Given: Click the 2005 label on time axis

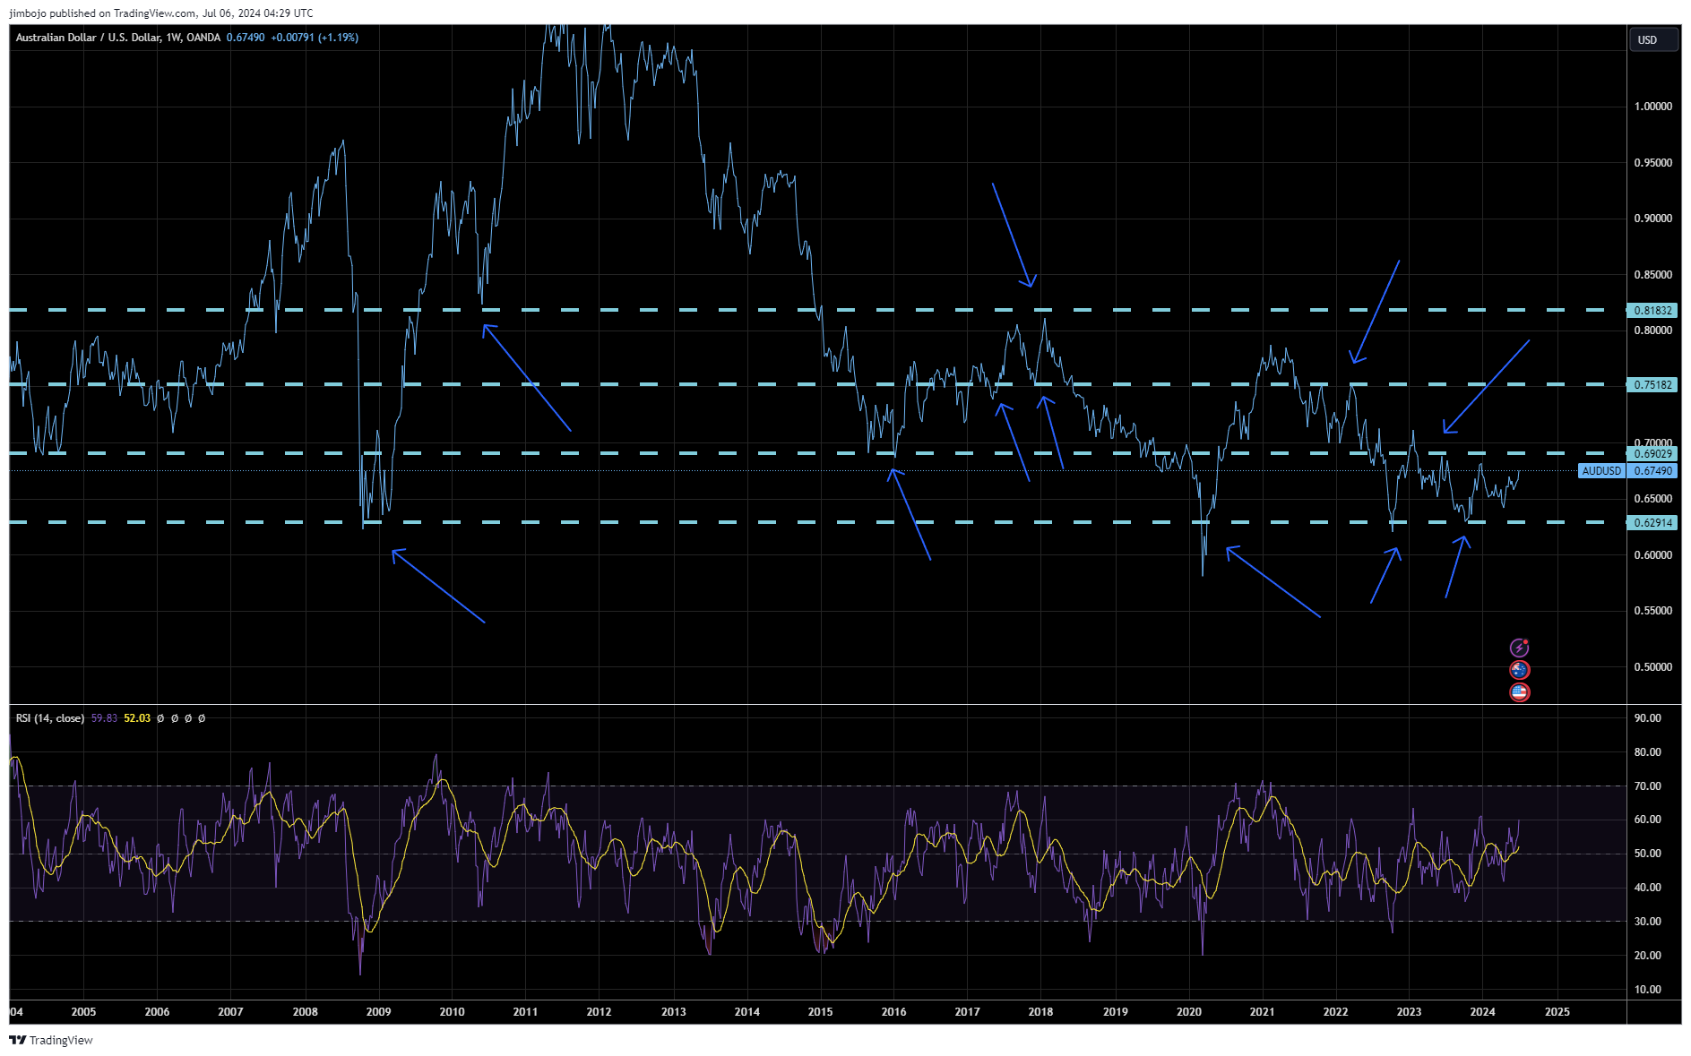Looking at the screenshot, I should pyautogui.click(x=83, y=1012).
